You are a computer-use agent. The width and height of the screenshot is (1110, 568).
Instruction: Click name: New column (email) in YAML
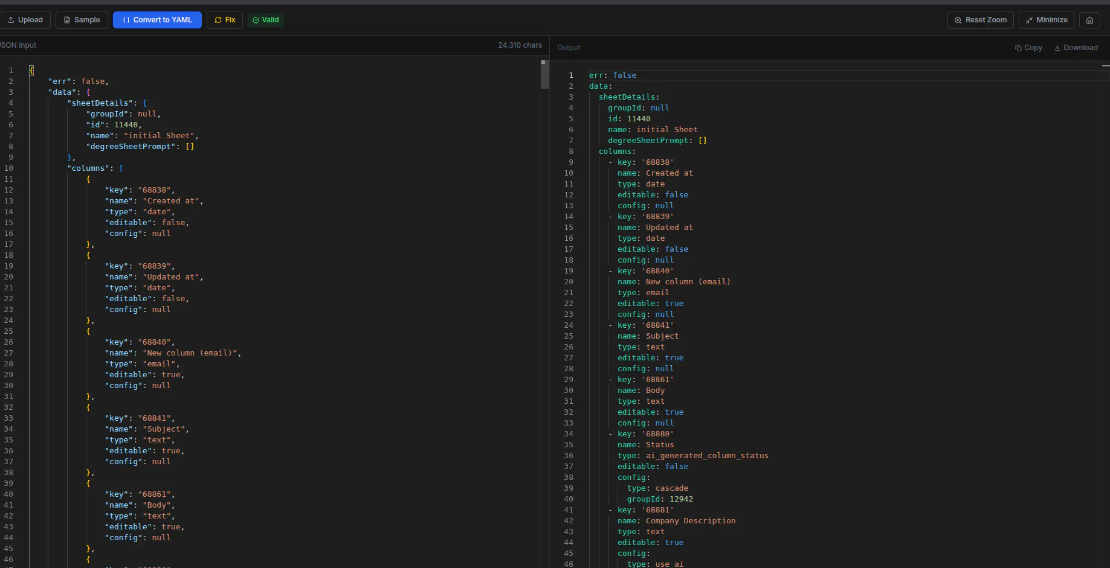click(674, 282)
